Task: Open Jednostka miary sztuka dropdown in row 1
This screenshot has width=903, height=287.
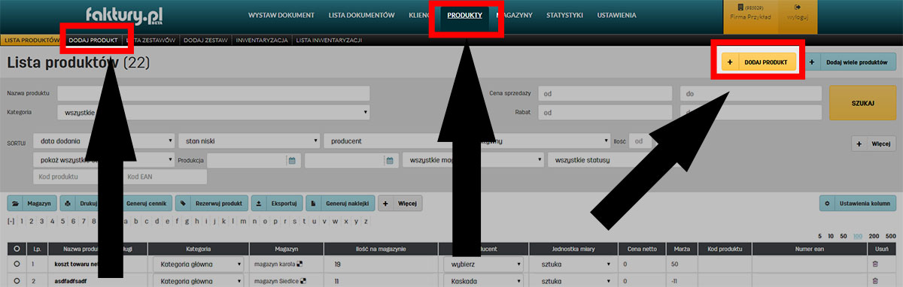Action: [571, 264]
